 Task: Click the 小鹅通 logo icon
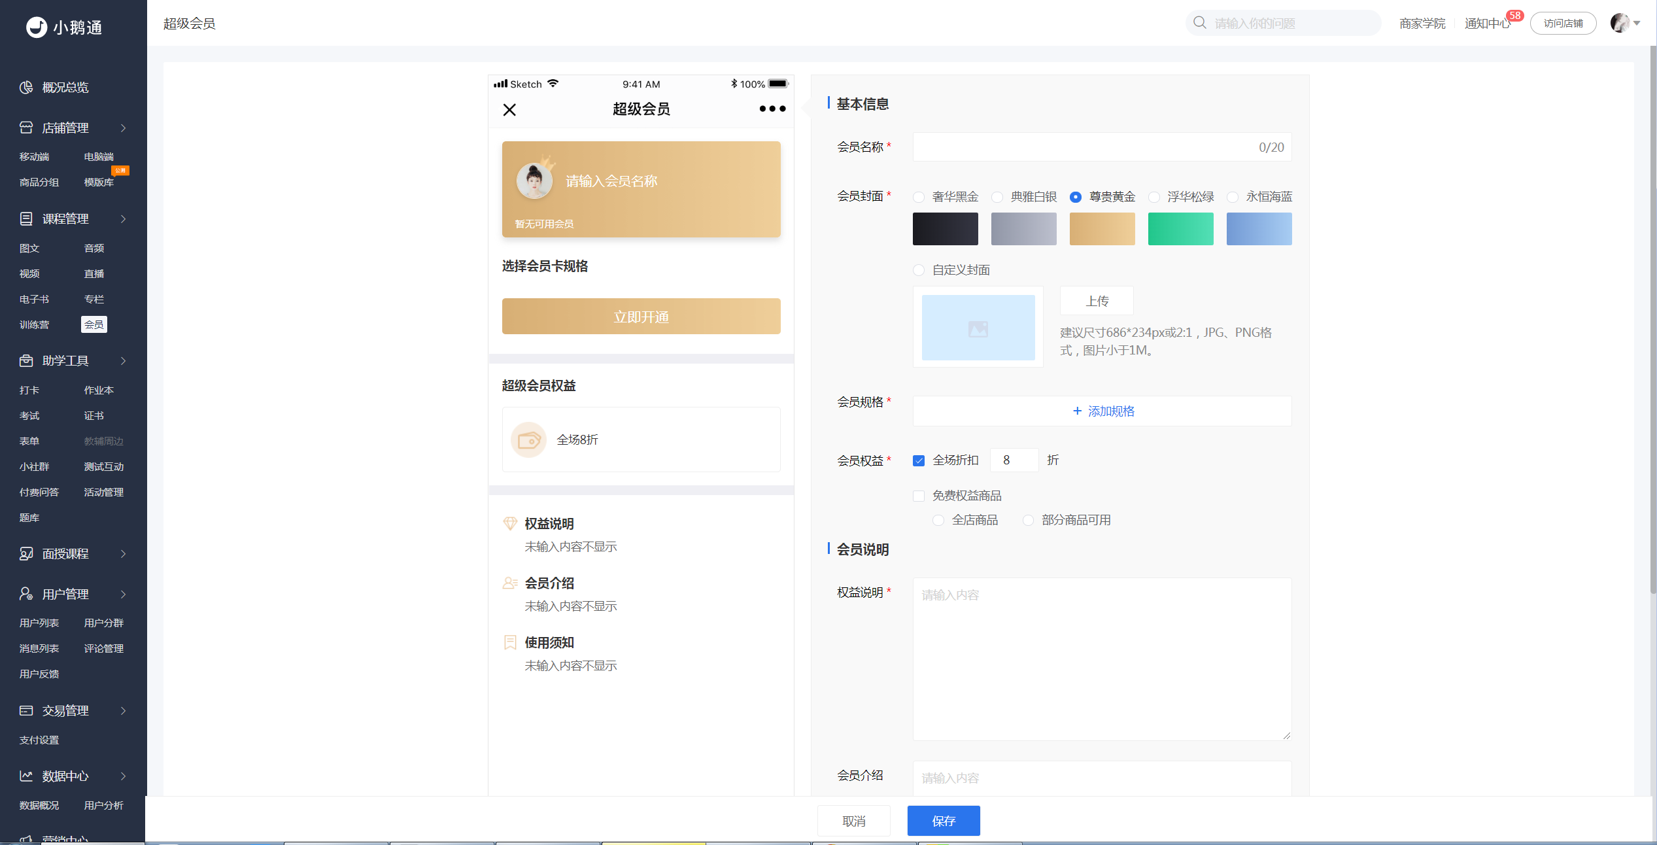tap(37, 27)
